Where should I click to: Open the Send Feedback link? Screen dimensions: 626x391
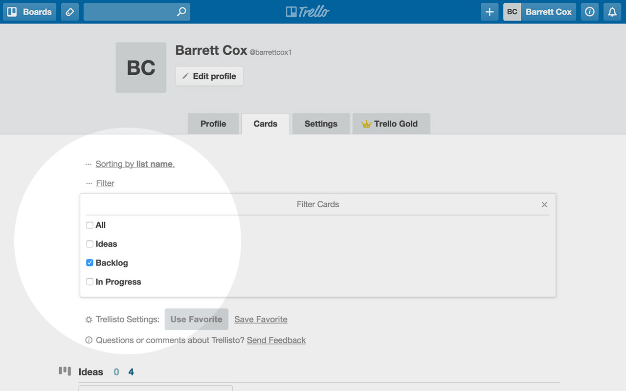point(276,340)
